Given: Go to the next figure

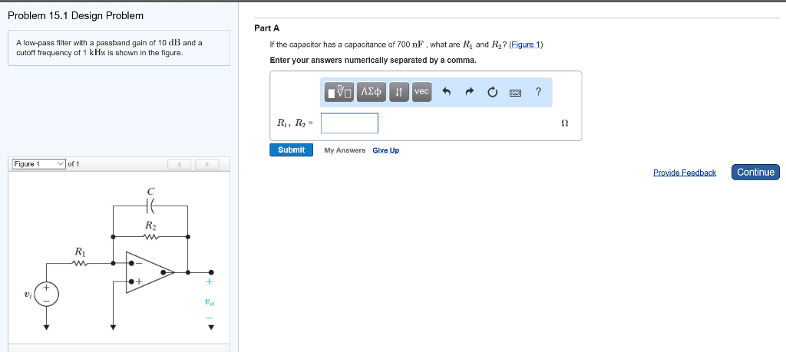Looking at the screenshot, I should click(x=206, y=164).
